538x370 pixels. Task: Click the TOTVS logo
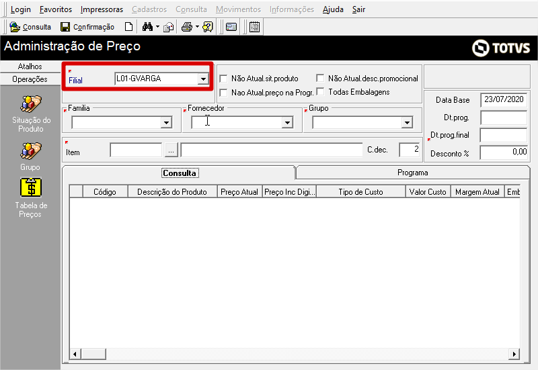point(501,48)
